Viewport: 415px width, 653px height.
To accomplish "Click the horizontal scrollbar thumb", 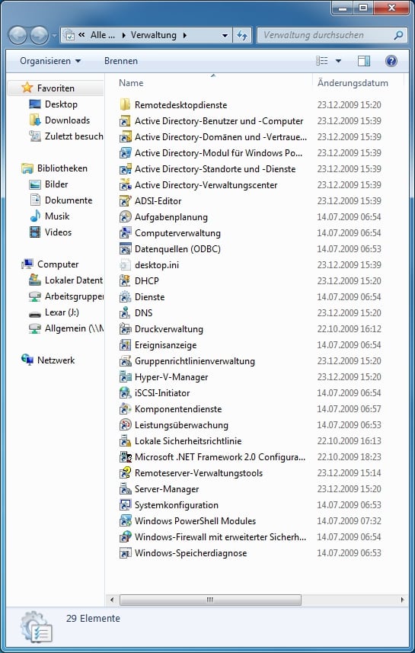I will (210, 600).
